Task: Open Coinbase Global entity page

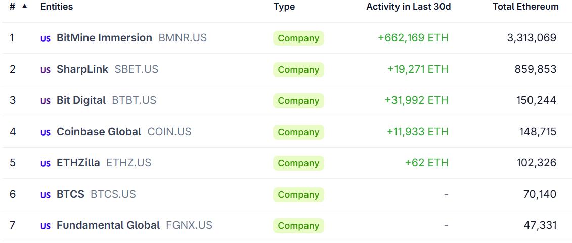Action: point(99,132)
